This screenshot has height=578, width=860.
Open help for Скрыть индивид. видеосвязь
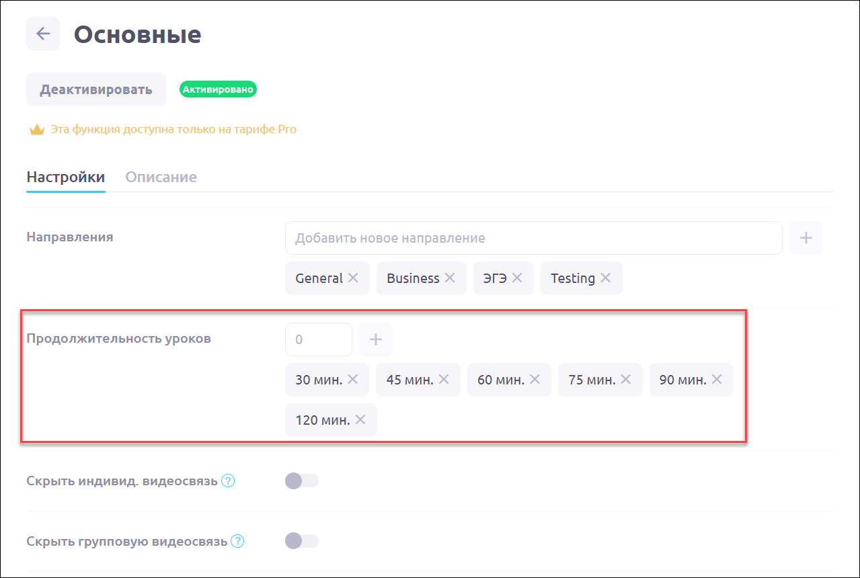tap(228, 481)
